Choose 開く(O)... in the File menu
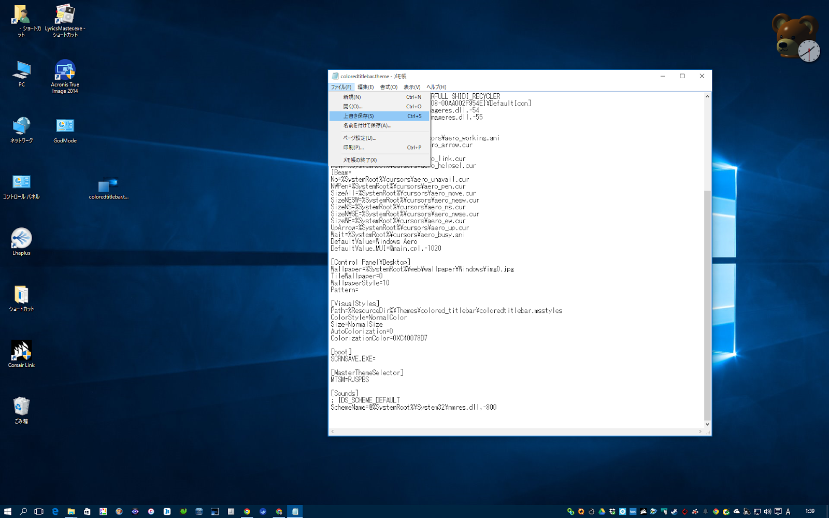This screenshot has height=518, width=829. coord(380,106)
